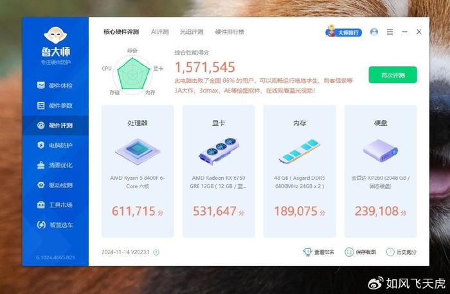450x294 pixels.
Task: Click the 处理器 card title
Action: click(x=138, y=123)
